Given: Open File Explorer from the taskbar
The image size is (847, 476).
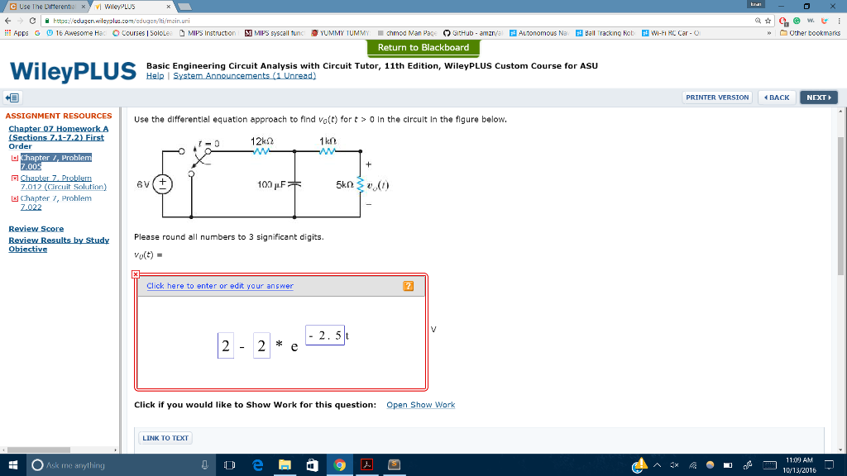Looking at the screenshot, I should (x=285, y=464).
